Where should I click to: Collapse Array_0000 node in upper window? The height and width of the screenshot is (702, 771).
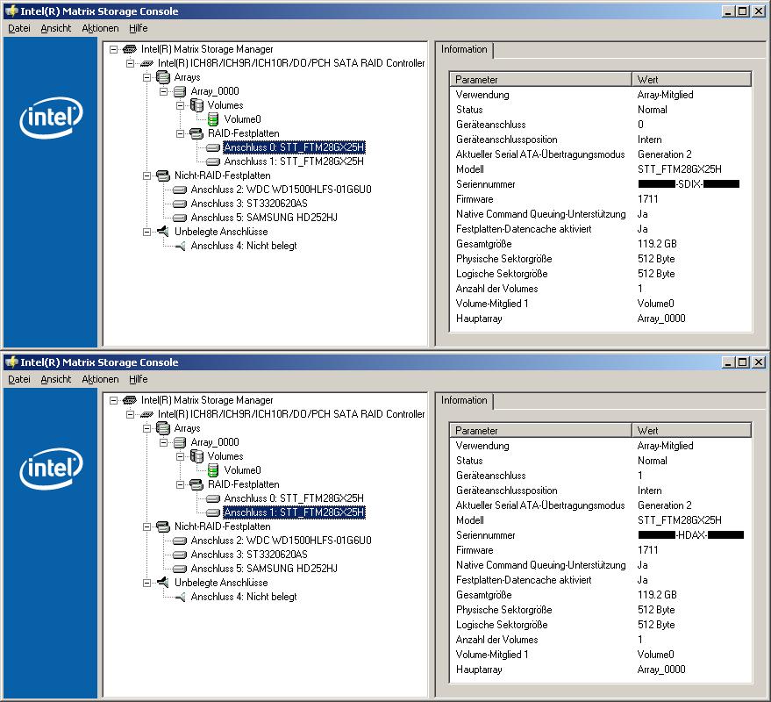point(164,91)
